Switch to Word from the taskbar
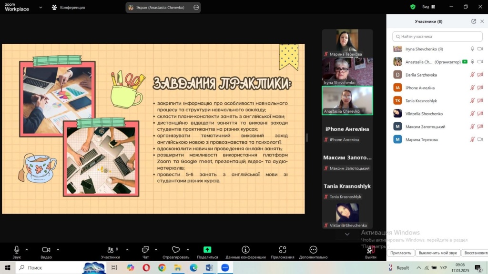 click(x=209, y=267)
